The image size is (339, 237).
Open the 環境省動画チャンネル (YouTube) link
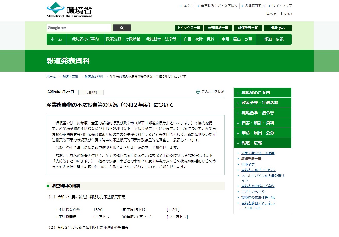pyautogui.click(x=258, y=205)
